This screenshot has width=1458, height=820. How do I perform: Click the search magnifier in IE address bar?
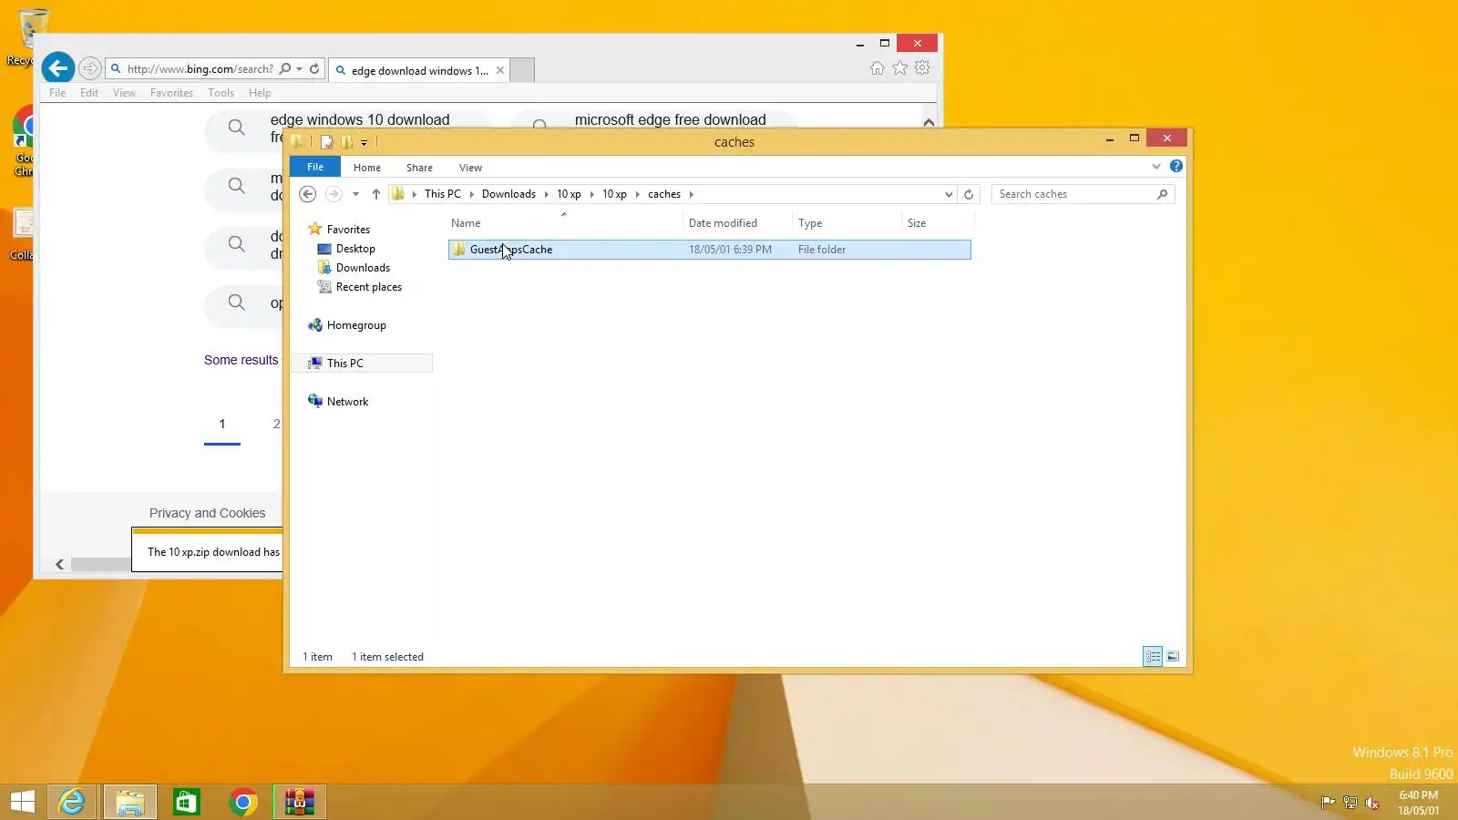tap(285, 68)
